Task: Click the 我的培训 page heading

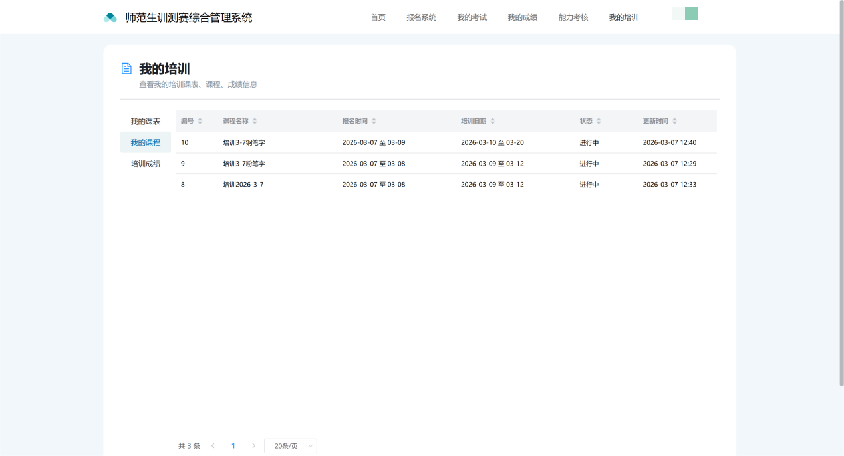Action: 164,69
